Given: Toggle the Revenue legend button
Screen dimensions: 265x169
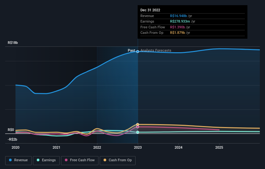Looking at the screenshot, I should pyautogui.click(x=18, y=160).
